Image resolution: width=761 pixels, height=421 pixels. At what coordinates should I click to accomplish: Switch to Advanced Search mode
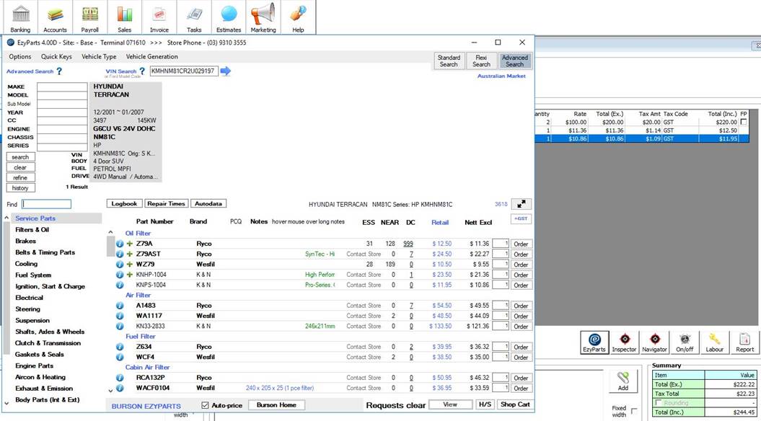[x=515, y=61]
